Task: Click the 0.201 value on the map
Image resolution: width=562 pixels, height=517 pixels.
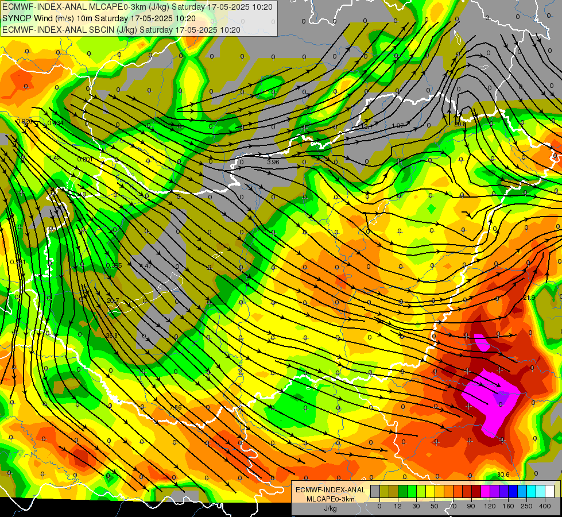Action: 86,159
